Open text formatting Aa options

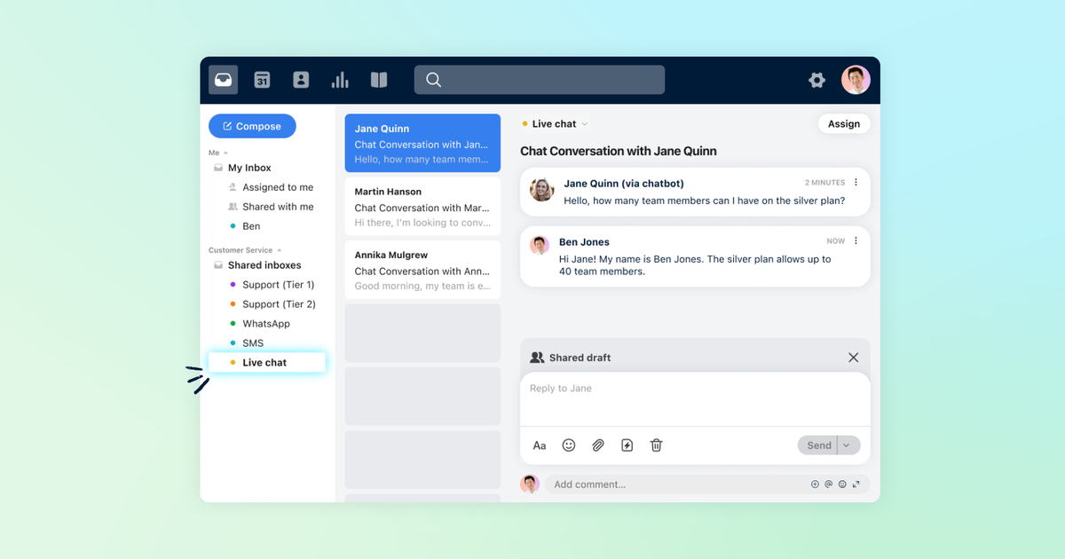pos(540,445)
